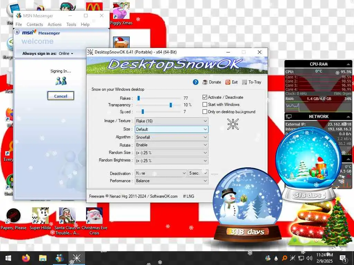Screen dimensions: 354x265
Task: Open the Always sign in as Online dropdown
Action: point(66,53)
